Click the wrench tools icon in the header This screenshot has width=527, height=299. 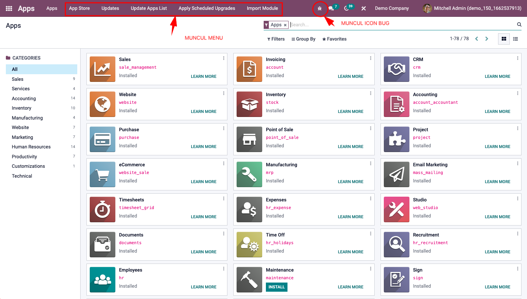tap(363, 8)
